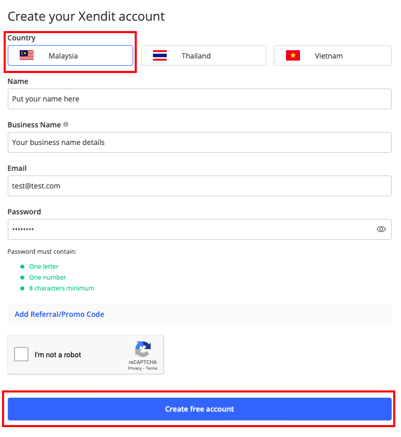Choose Thailand country option

click(203, 55)
